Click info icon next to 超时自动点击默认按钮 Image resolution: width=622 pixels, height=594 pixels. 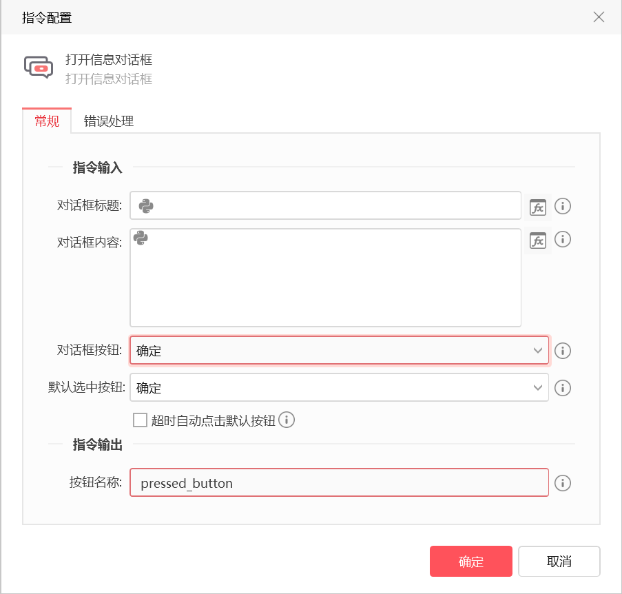tap(287, 420)
